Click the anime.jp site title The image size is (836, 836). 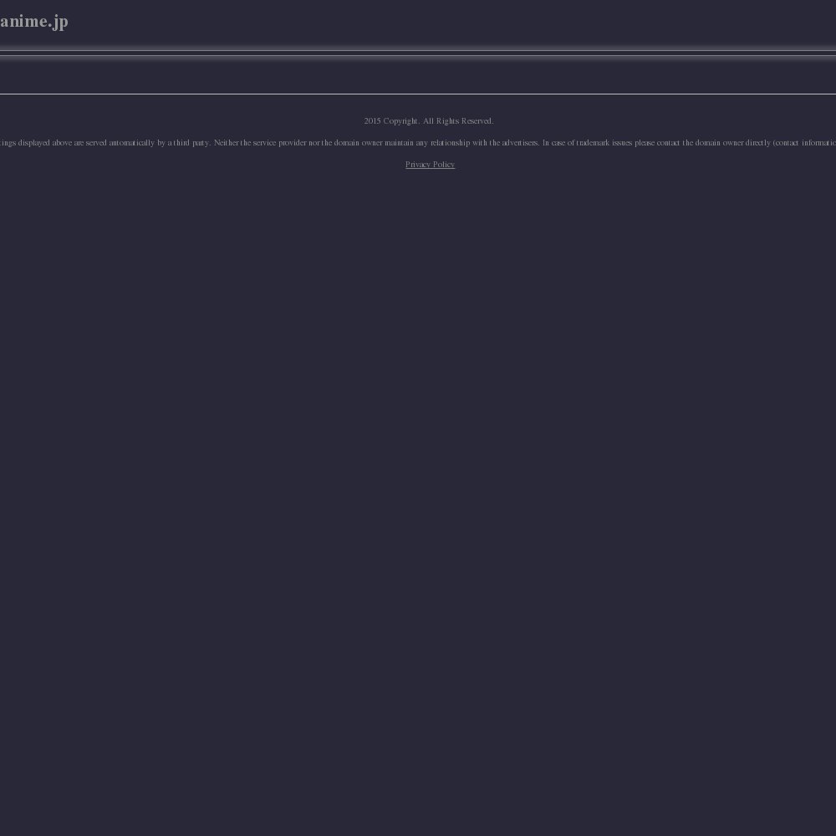click(x=34, y=22)
